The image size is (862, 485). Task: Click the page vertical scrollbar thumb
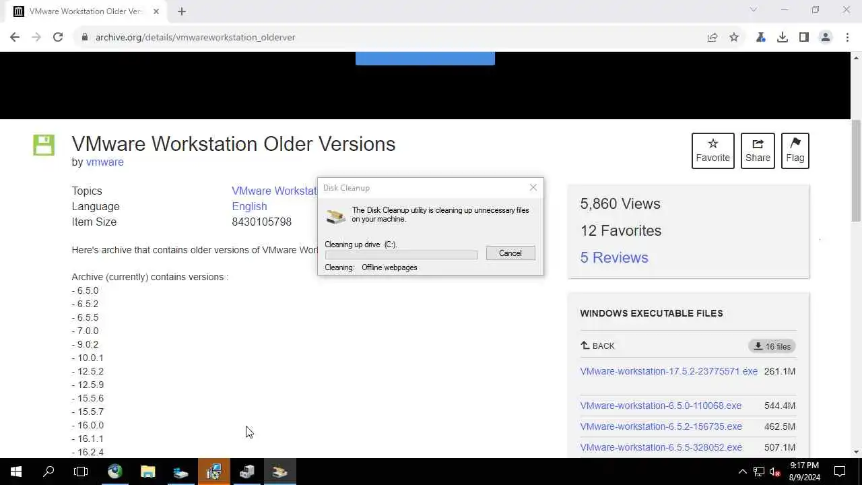[x=856, y=170]
